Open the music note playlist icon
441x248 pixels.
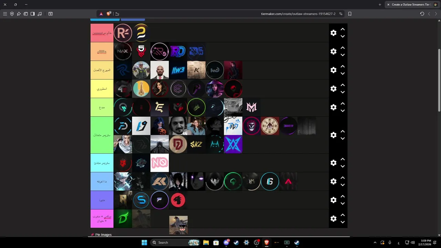click(40, 14)
